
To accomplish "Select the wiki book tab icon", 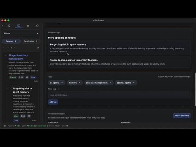I will (x=19, y=26).
